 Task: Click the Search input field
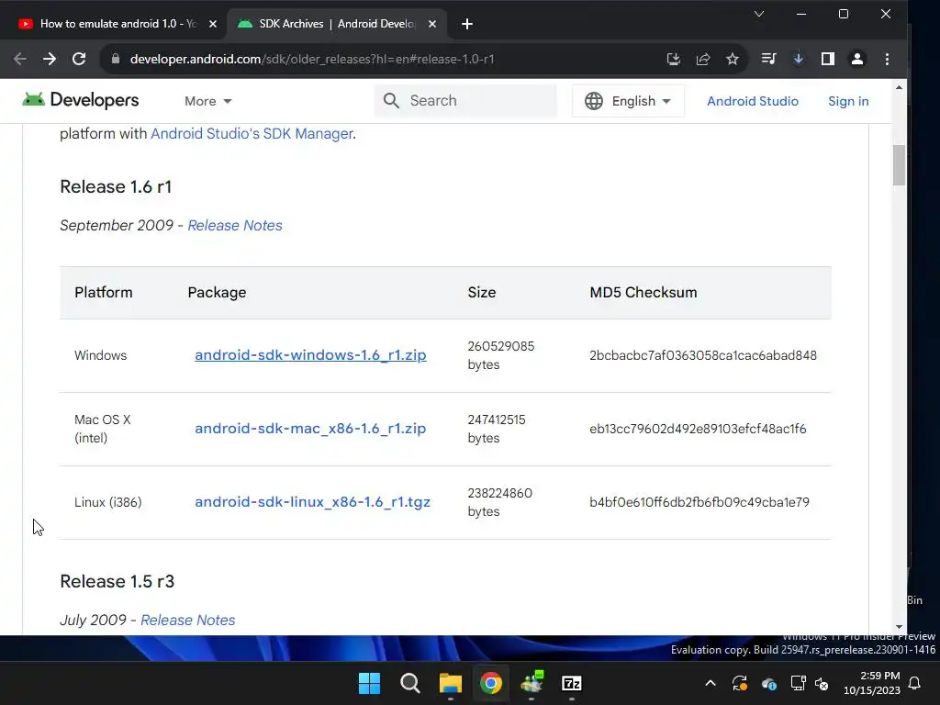tap(465, 101)
